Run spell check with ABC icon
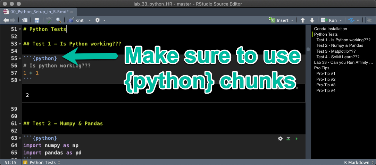The width and height of the screenshot is (376, 165). [49, 20]
